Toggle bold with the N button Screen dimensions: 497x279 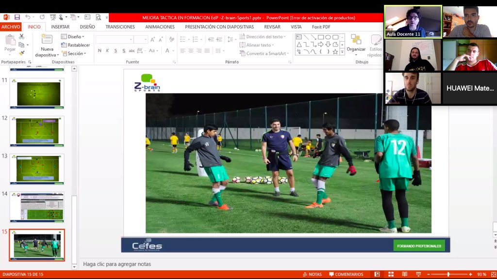pyautogui.click(x=99, y=50)
